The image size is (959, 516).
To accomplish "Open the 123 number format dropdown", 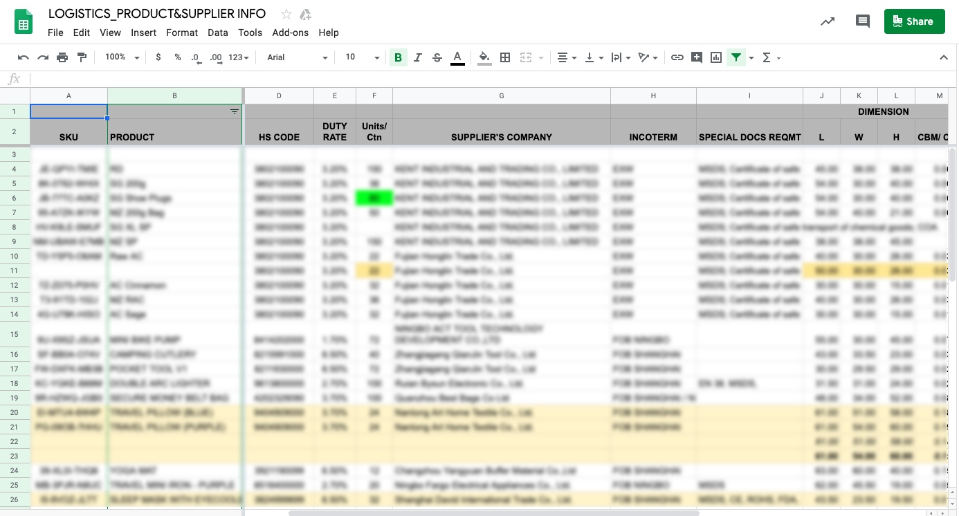I will click(x=238, y=57).
